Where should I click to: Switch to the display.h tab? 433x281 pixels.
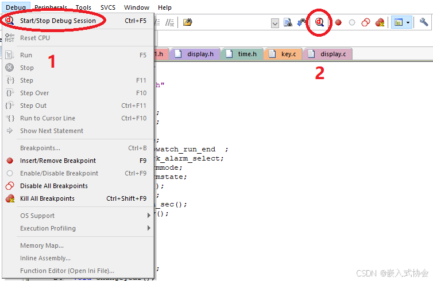coord(195,54)
